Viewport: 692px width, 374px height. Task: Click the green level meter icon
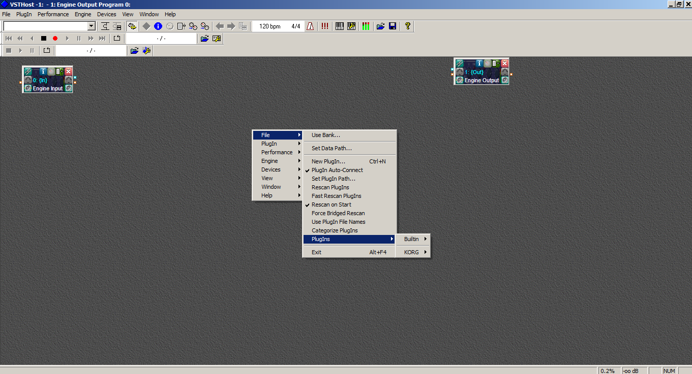[366, 26]
